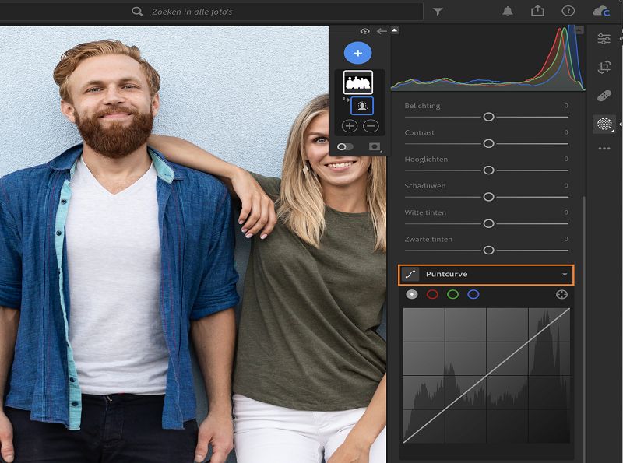Open the three-dots more options menu
The width and height of the screenshot is (623, 463).
click(604, 149)
